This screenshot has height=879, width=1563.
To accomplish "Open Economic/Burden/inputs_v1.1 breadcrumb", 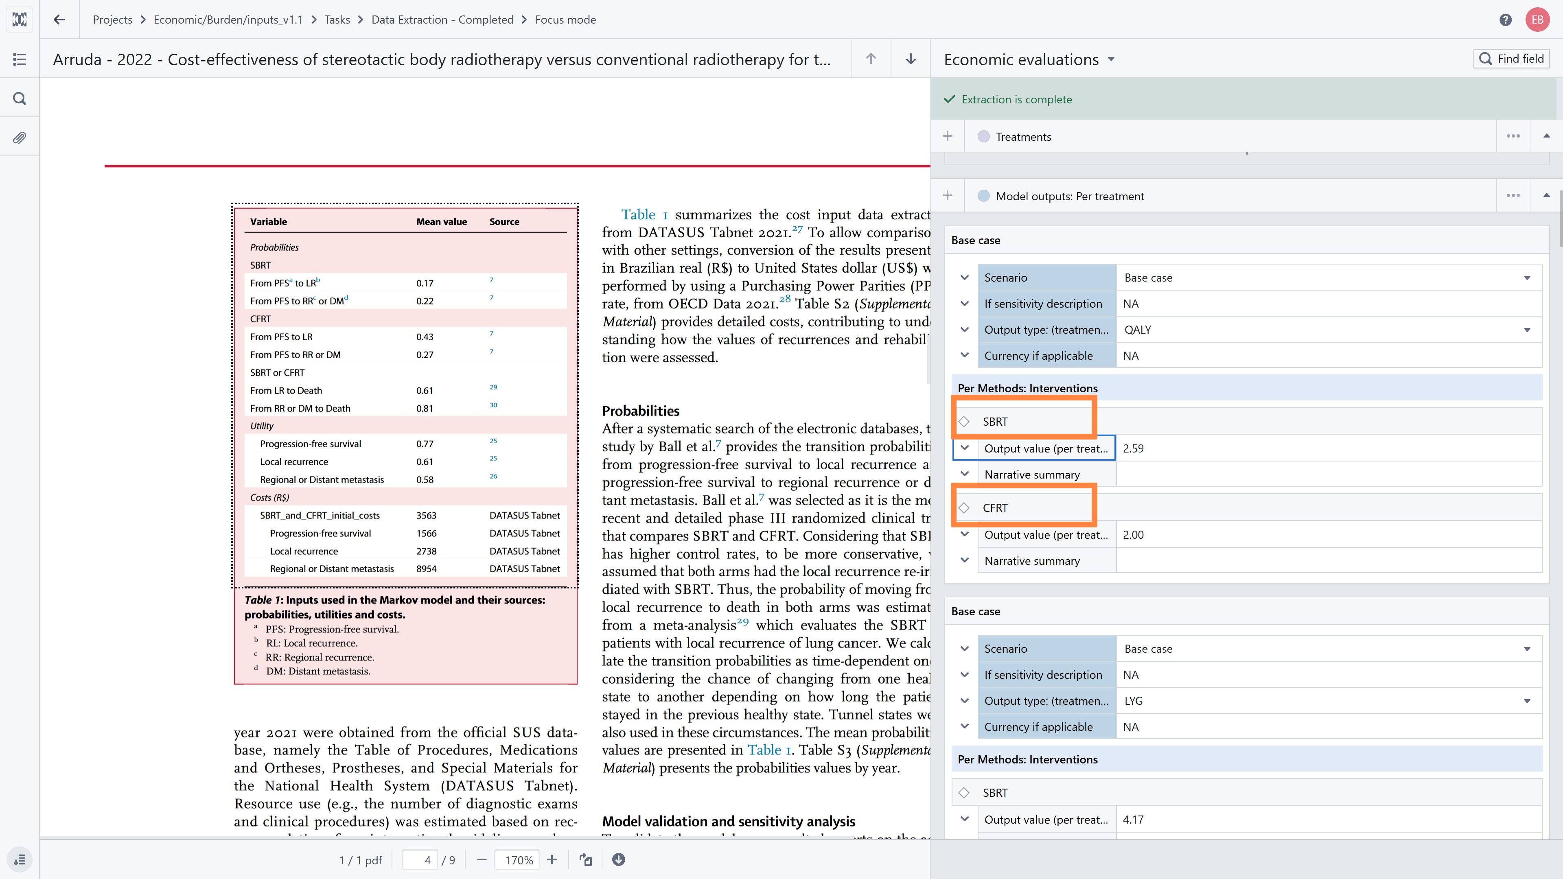I will point(228,20).
